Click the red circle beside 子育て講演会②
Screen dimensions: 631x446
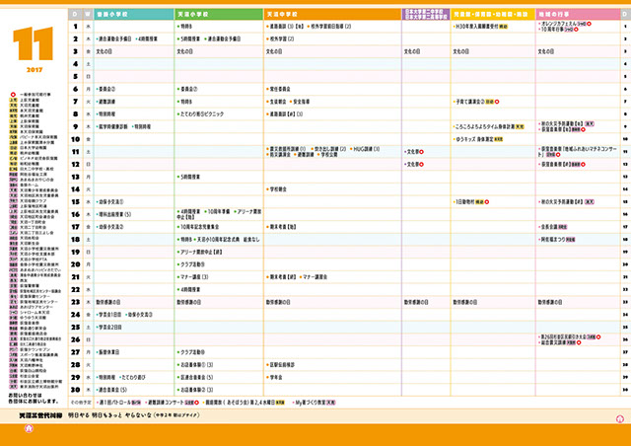coord(497,102)
